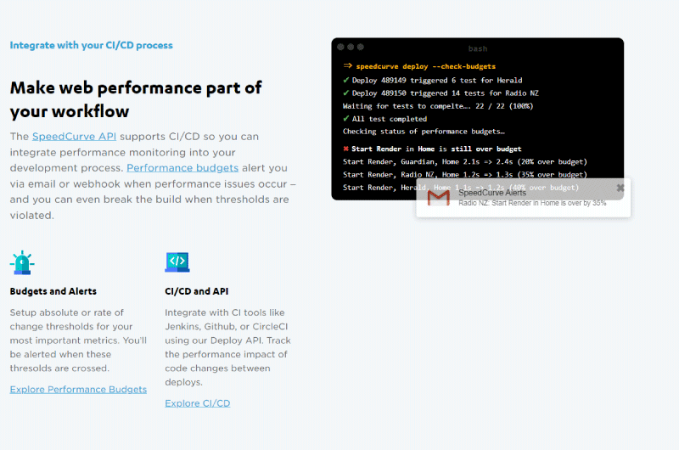
Task: Click the 'Setup absolute or rate of' description paragraph
Action: point(78,340)
